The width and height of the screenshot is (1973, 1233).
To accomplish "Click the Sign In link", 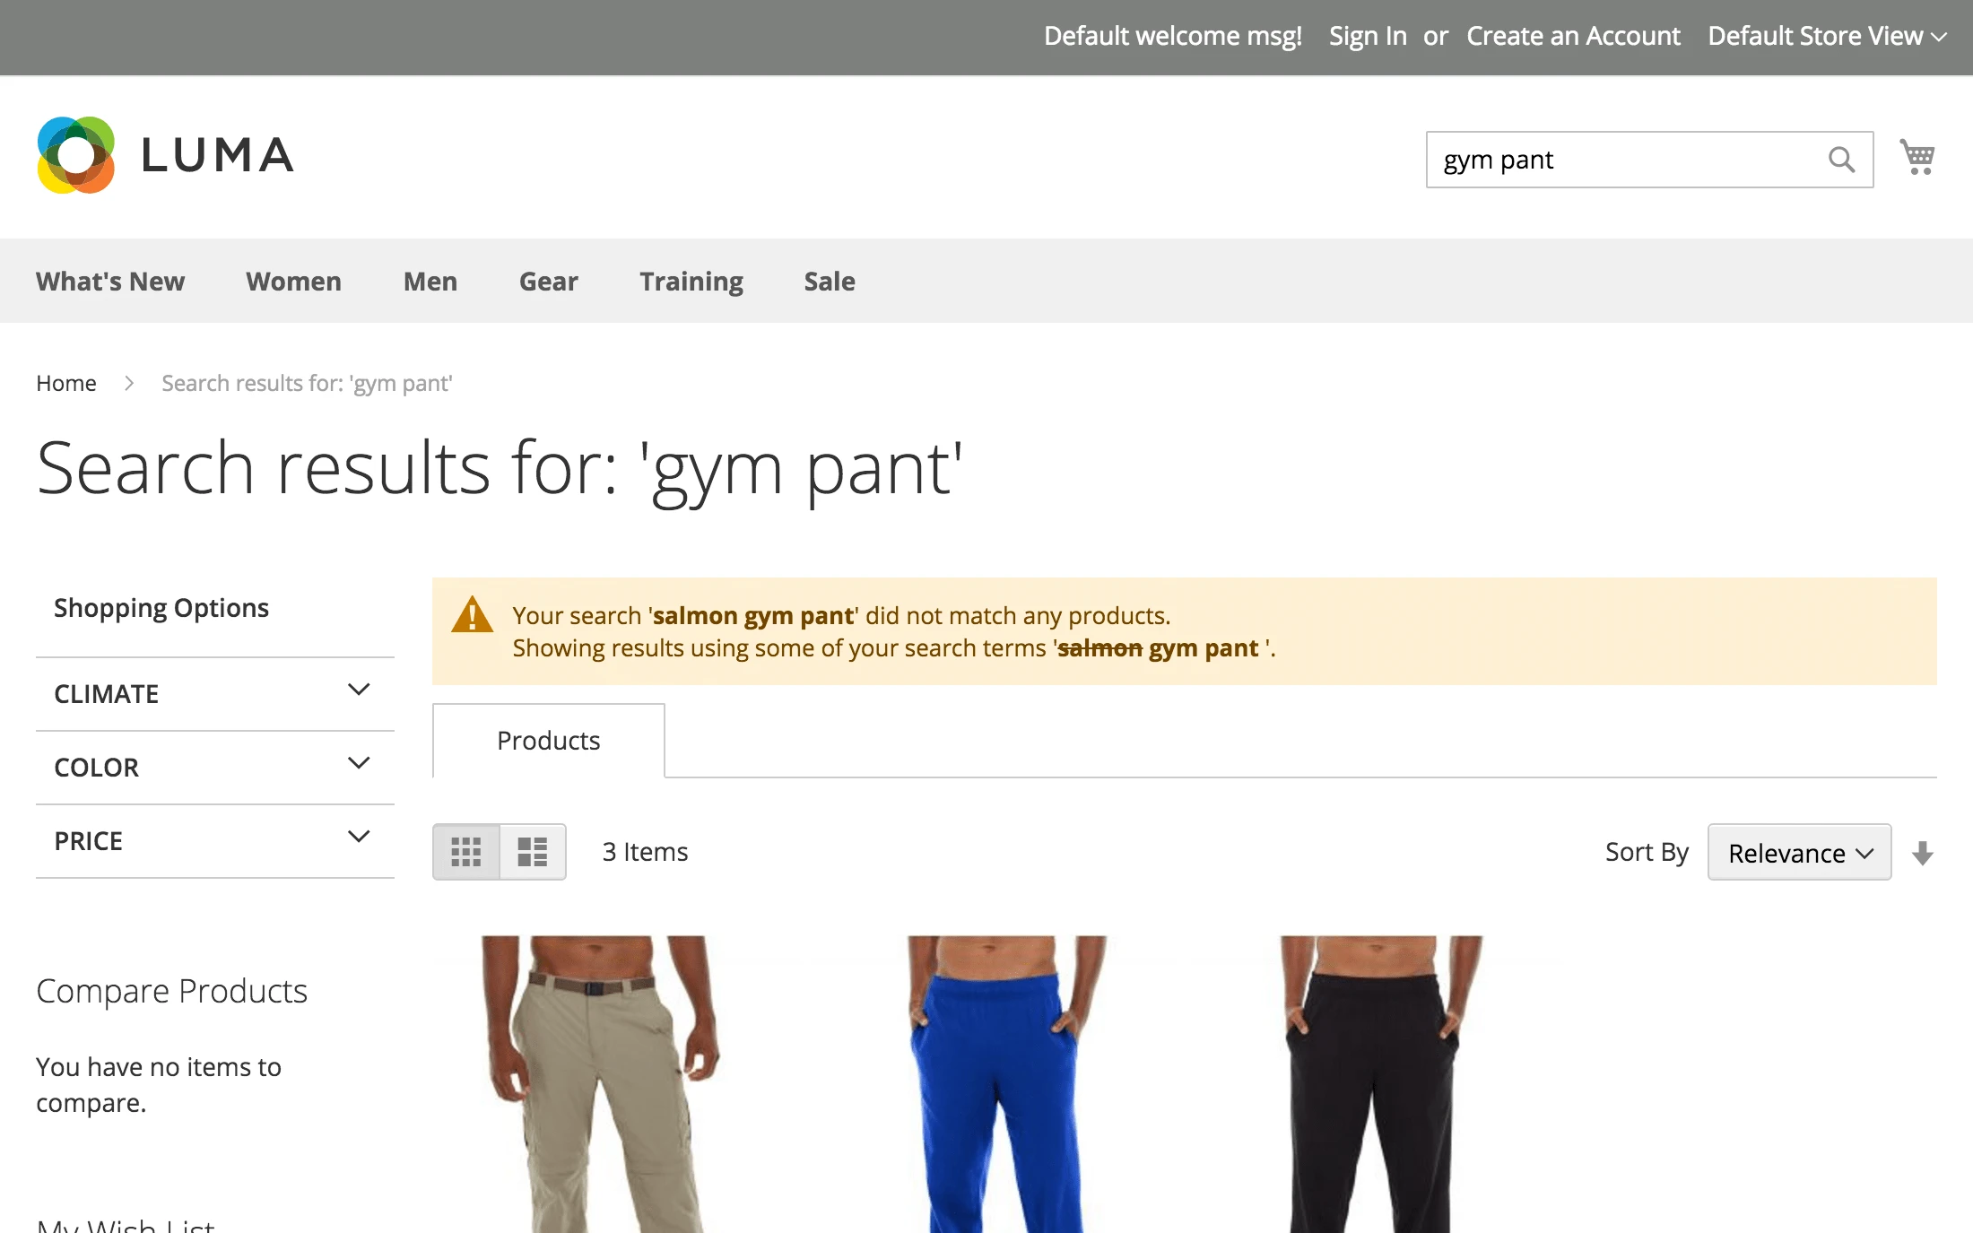I will [x=1367, y=36].
